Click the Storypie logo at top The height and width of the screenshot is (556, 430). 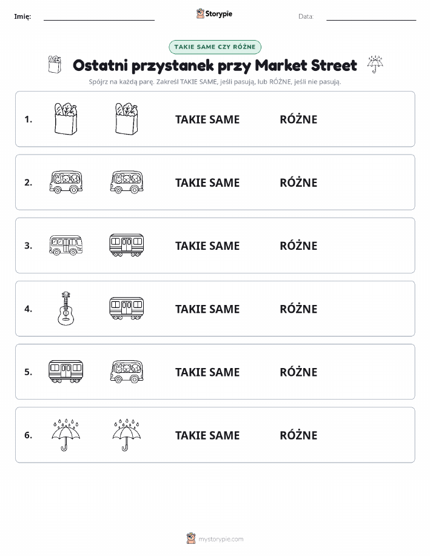214,14
